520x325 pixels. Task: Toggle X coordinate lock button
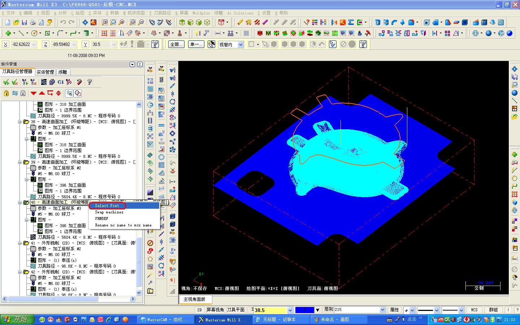5,44
